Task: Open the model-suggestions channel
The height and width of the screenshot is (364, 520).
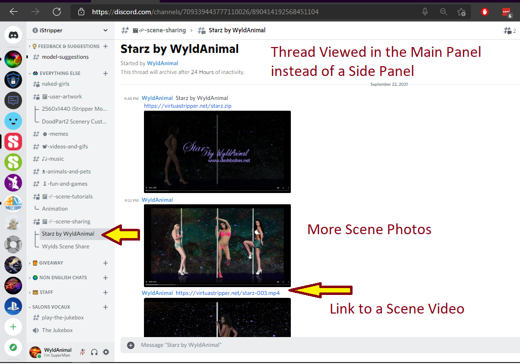Action: click(65, 57)
